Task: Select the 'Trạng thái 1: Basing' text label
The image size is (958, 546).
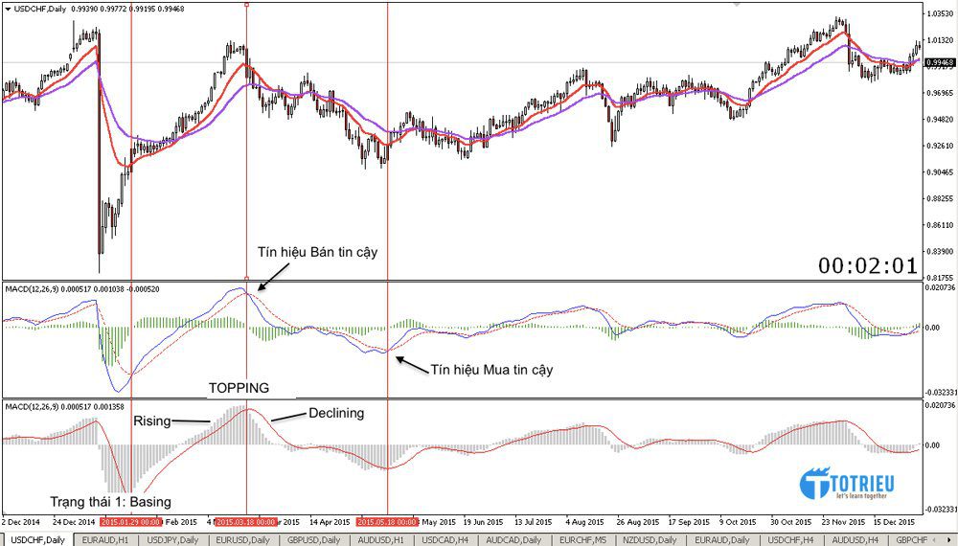Action: [111, 501]
